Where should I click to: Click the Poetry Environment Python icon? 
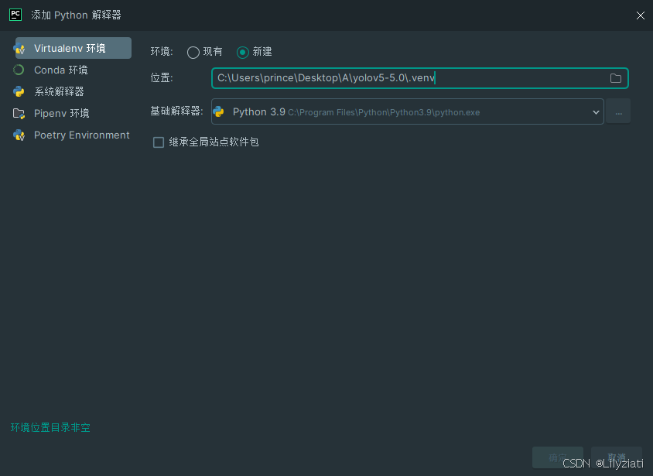(x=19, y=135)
